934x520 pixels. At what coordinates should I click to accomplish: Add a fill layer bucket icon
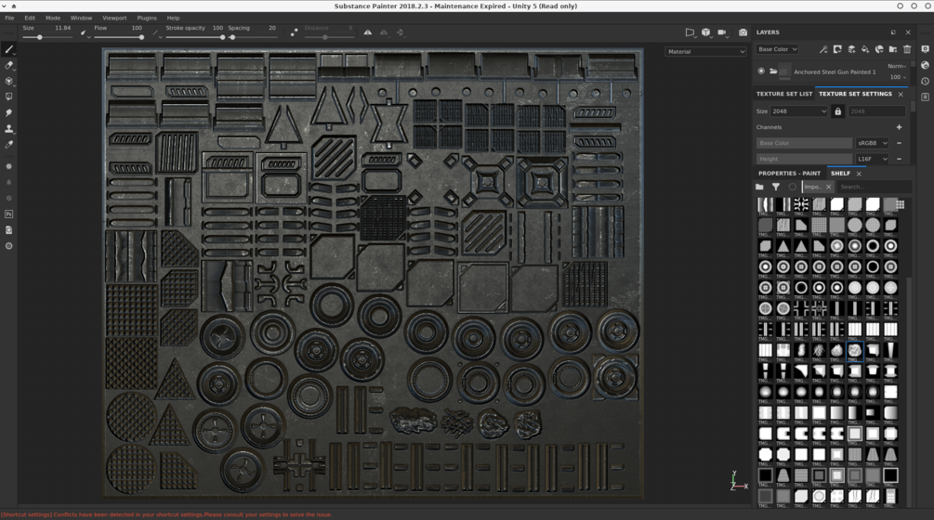pos(865,49)
